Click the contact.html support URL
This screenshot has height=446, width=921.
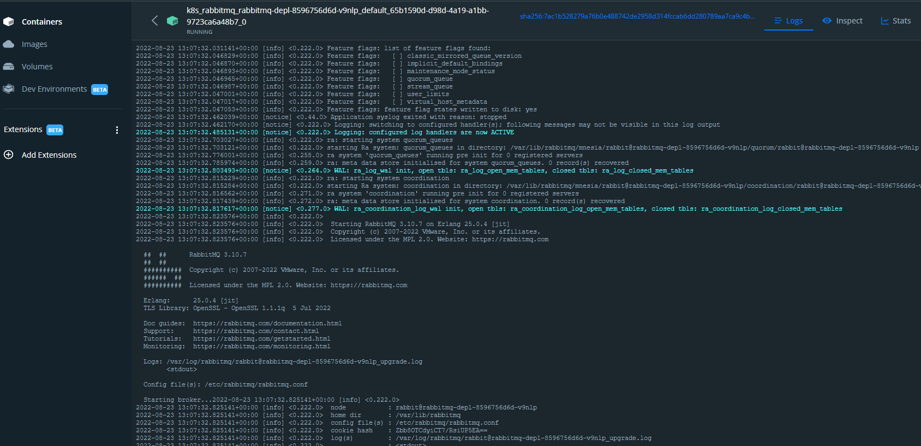[x=256, y=331]
